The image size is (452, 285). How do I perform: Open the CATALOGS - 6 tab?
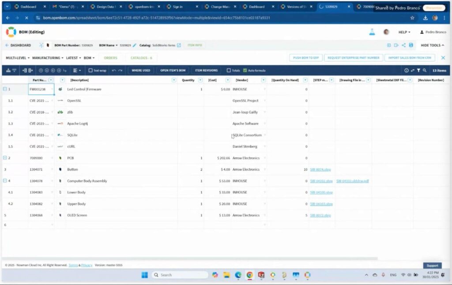(141, 58)
